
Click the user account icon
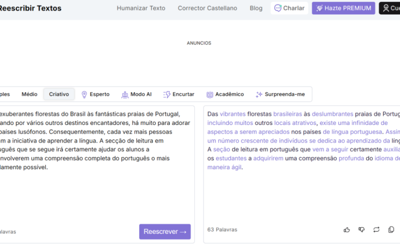coord(386,8)
